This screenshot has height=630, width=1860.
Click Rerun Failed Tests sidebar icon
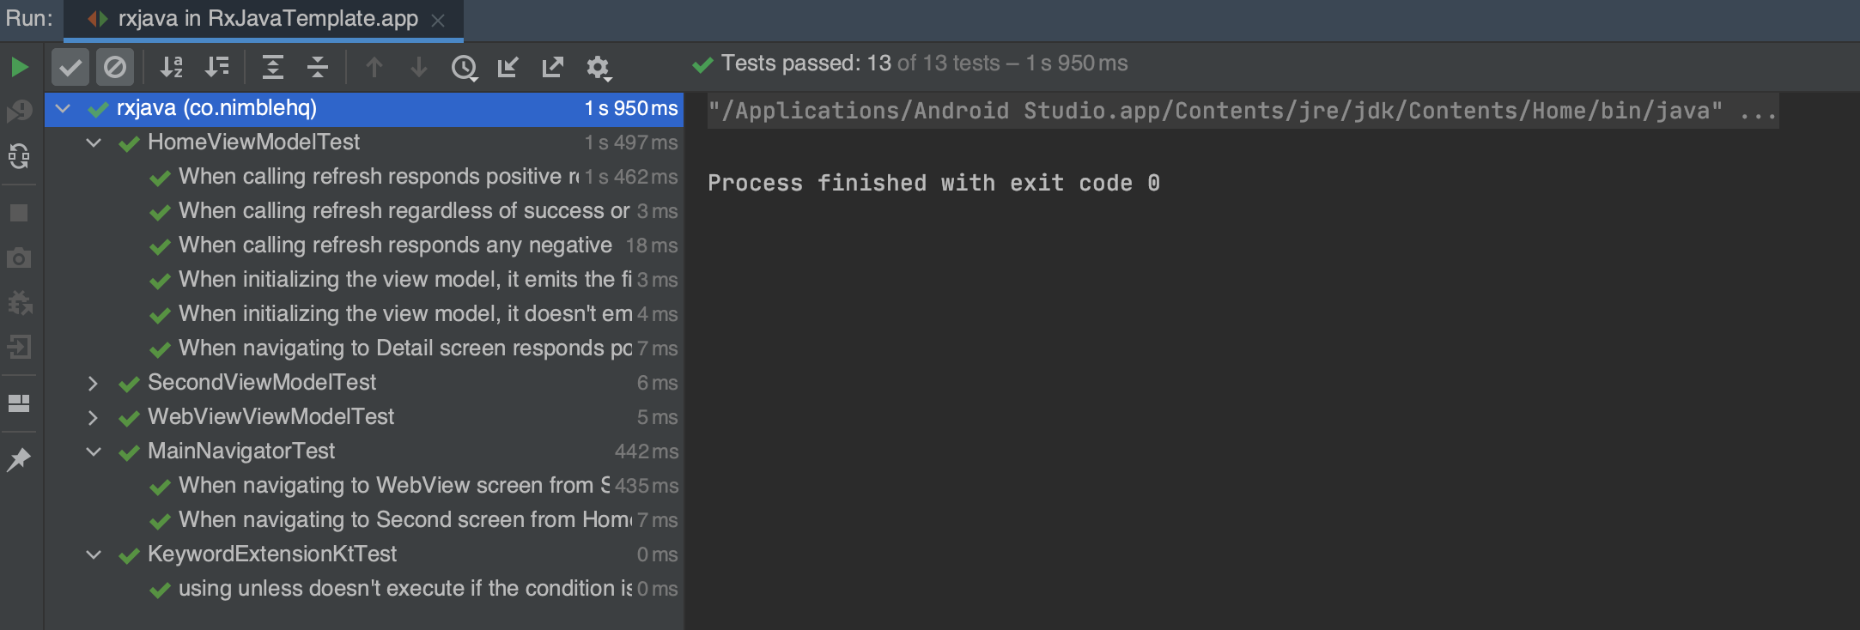coord(19,111)
